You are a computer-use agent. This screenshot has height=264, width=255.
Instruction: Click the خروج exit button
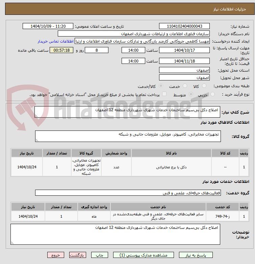[56, 255]
